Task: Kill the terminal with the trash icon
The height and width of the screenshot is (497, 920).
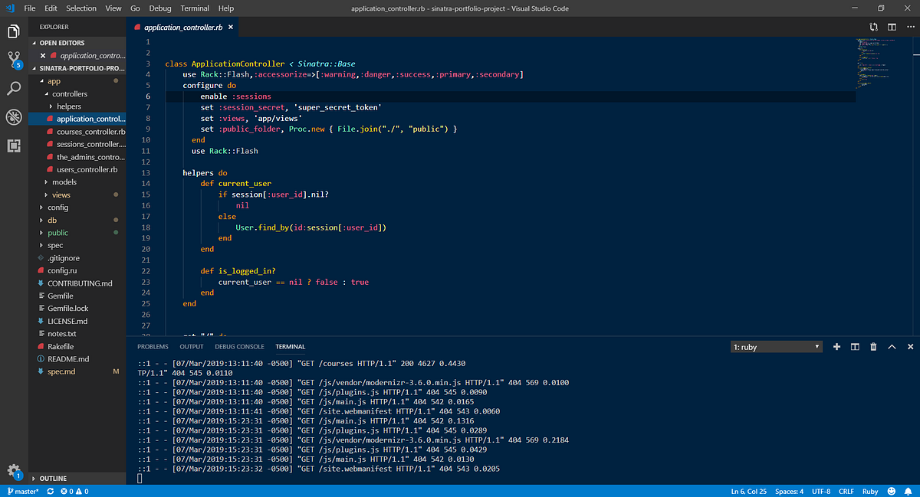Action: coord(872,346)
